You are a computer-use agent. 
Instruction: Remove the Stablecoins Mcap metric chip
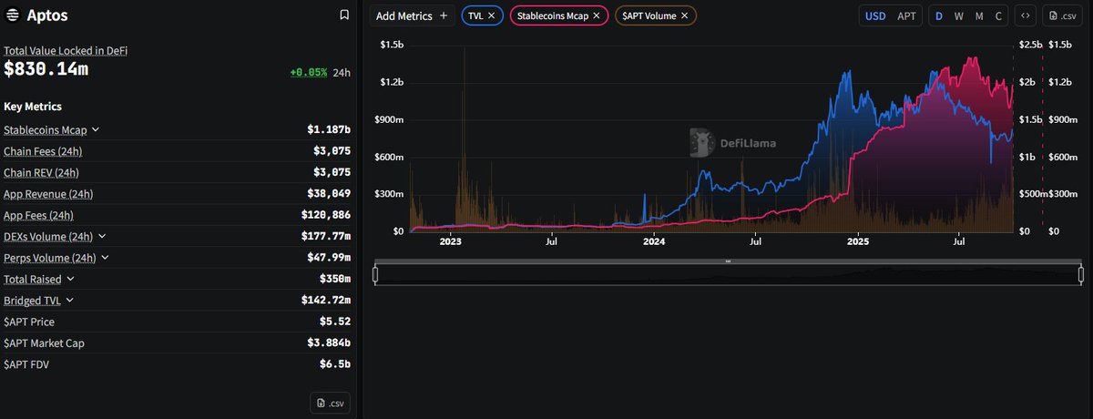[x=597, y=15]
